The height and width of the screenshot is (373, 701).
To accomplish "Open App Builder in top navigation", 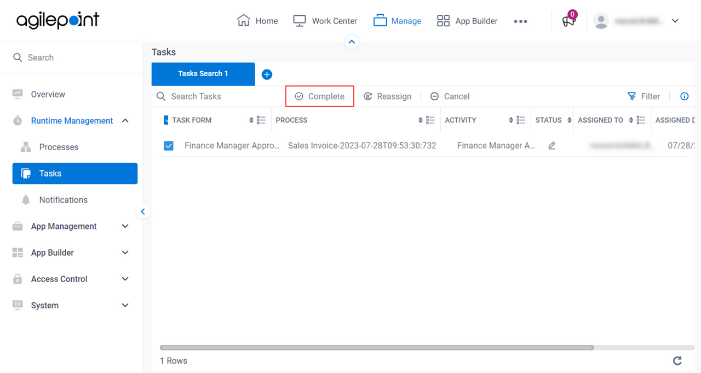I will point(467,21).
